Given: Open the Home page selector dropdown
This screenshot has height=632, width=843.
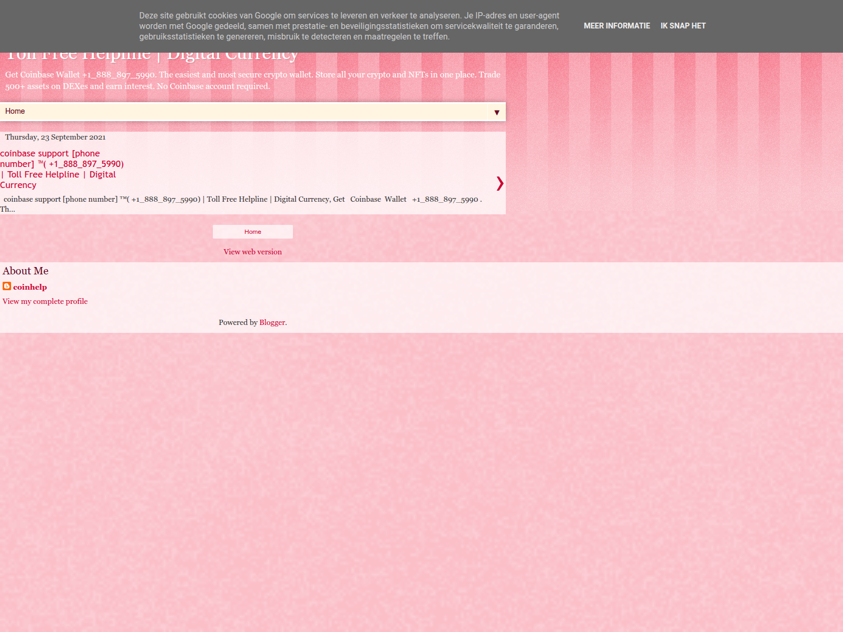Looking at the screenshot, I should tap(253, 112).
